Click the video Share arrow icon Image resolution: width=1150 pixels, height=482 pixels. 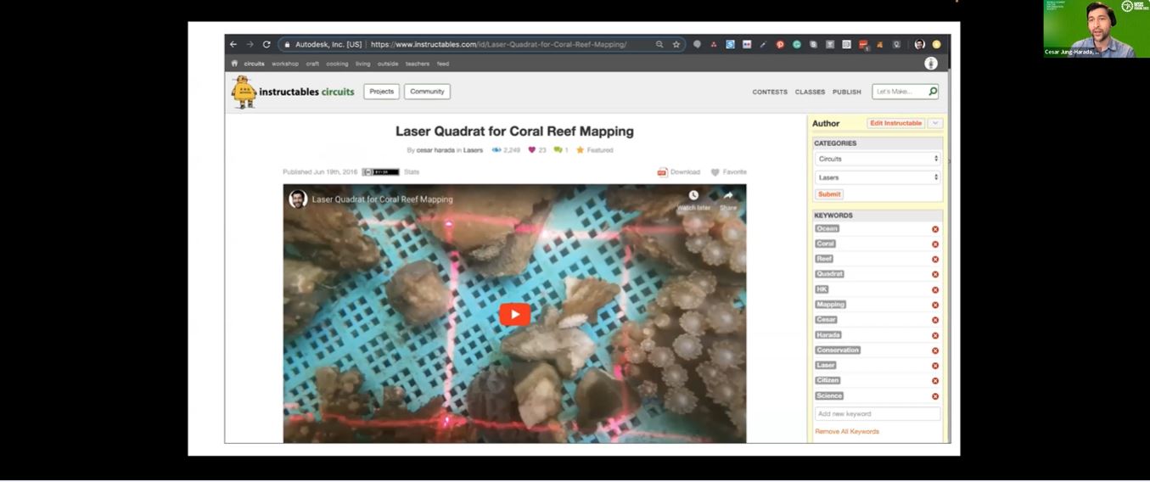(x=728, y=196)
